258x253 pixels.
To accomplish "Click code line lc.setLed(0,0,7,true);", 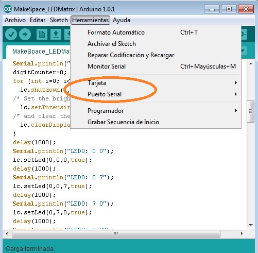I will (53, 186).
